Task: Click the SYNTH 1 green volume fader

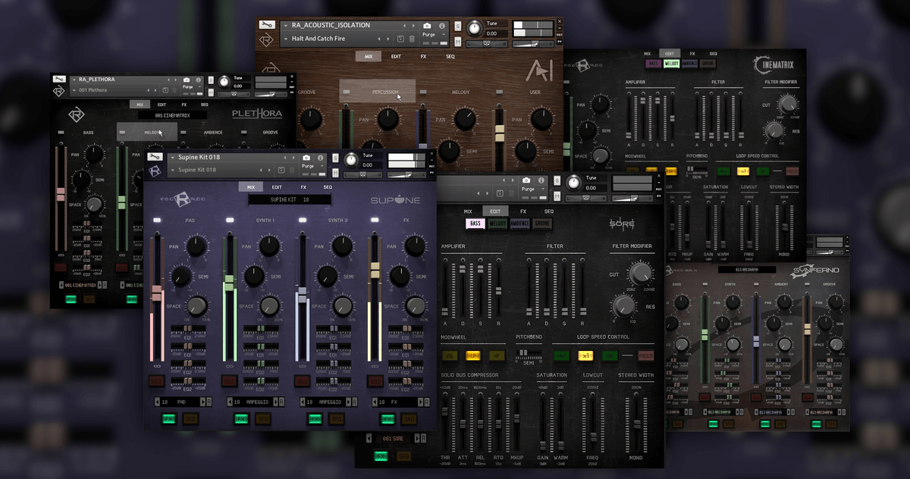Action: [229, 286]
